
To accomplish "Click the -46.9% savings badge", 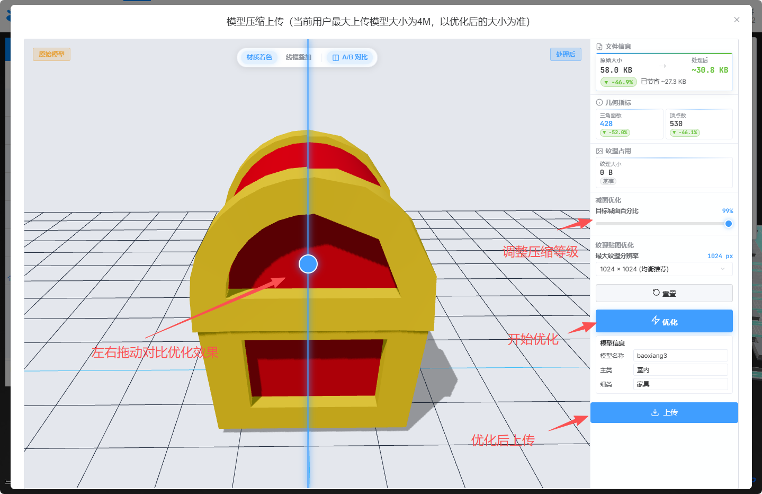I will tap(618, 82).
